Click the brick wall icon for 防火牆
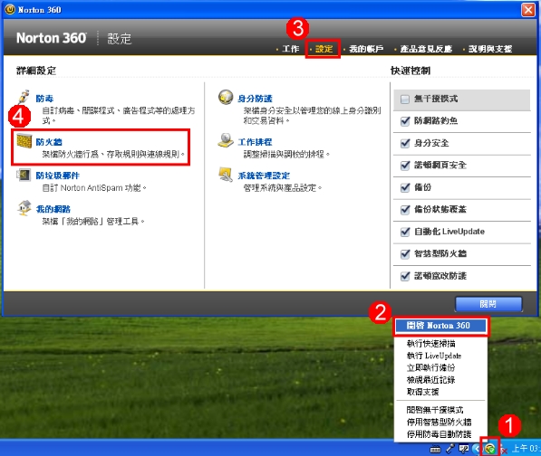The height and width of the screenshot is (456, 541). click(x=24, y=141)
